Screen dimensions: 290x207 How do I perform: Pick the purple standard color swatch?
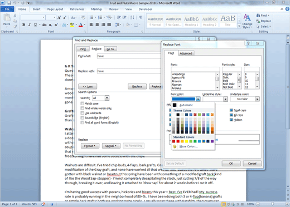click(x=212, y=141)
